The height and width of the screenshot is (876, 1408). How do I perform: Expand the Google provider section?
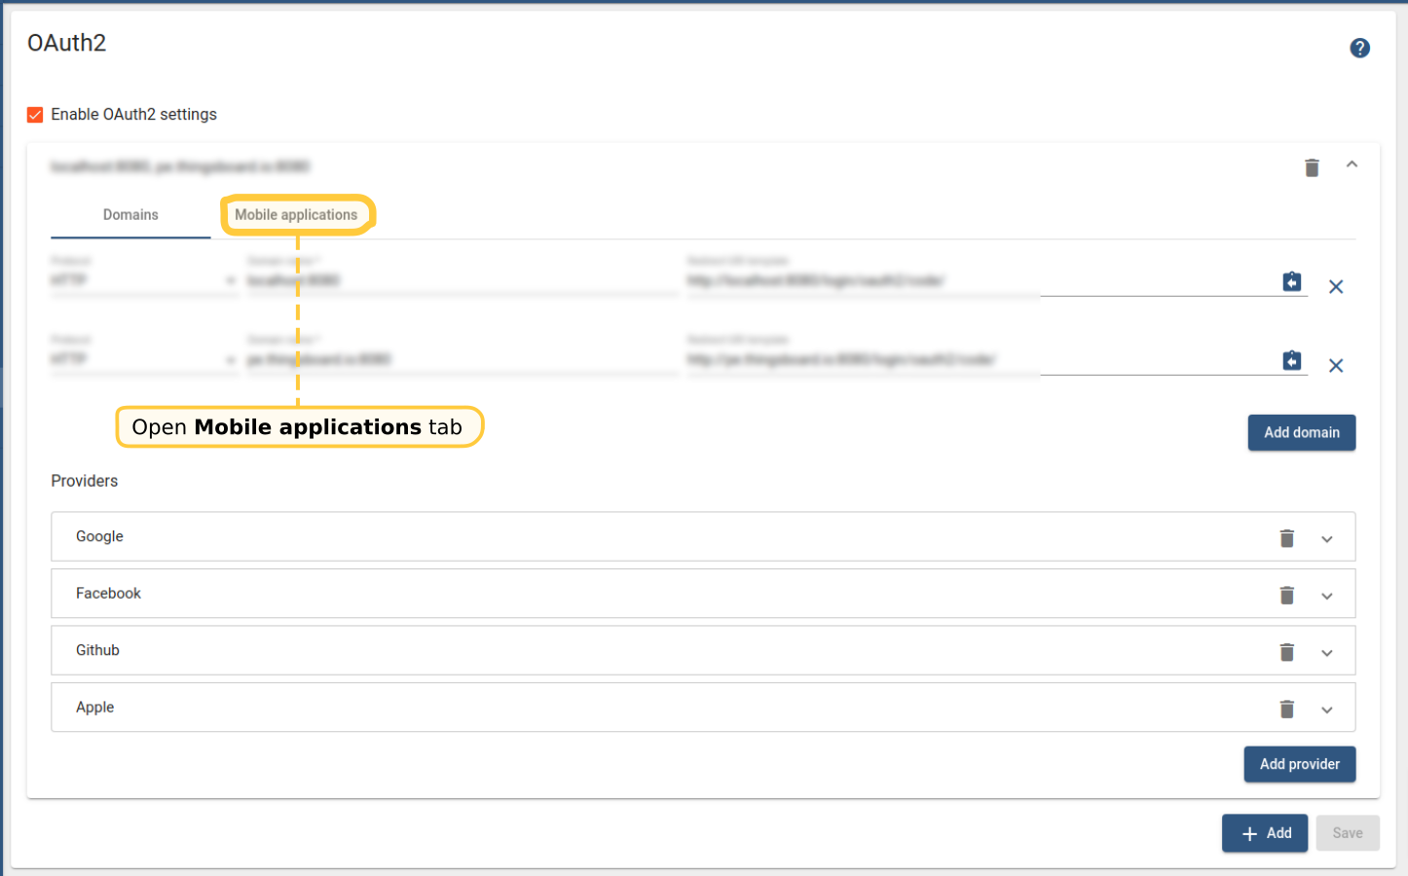1326,539
